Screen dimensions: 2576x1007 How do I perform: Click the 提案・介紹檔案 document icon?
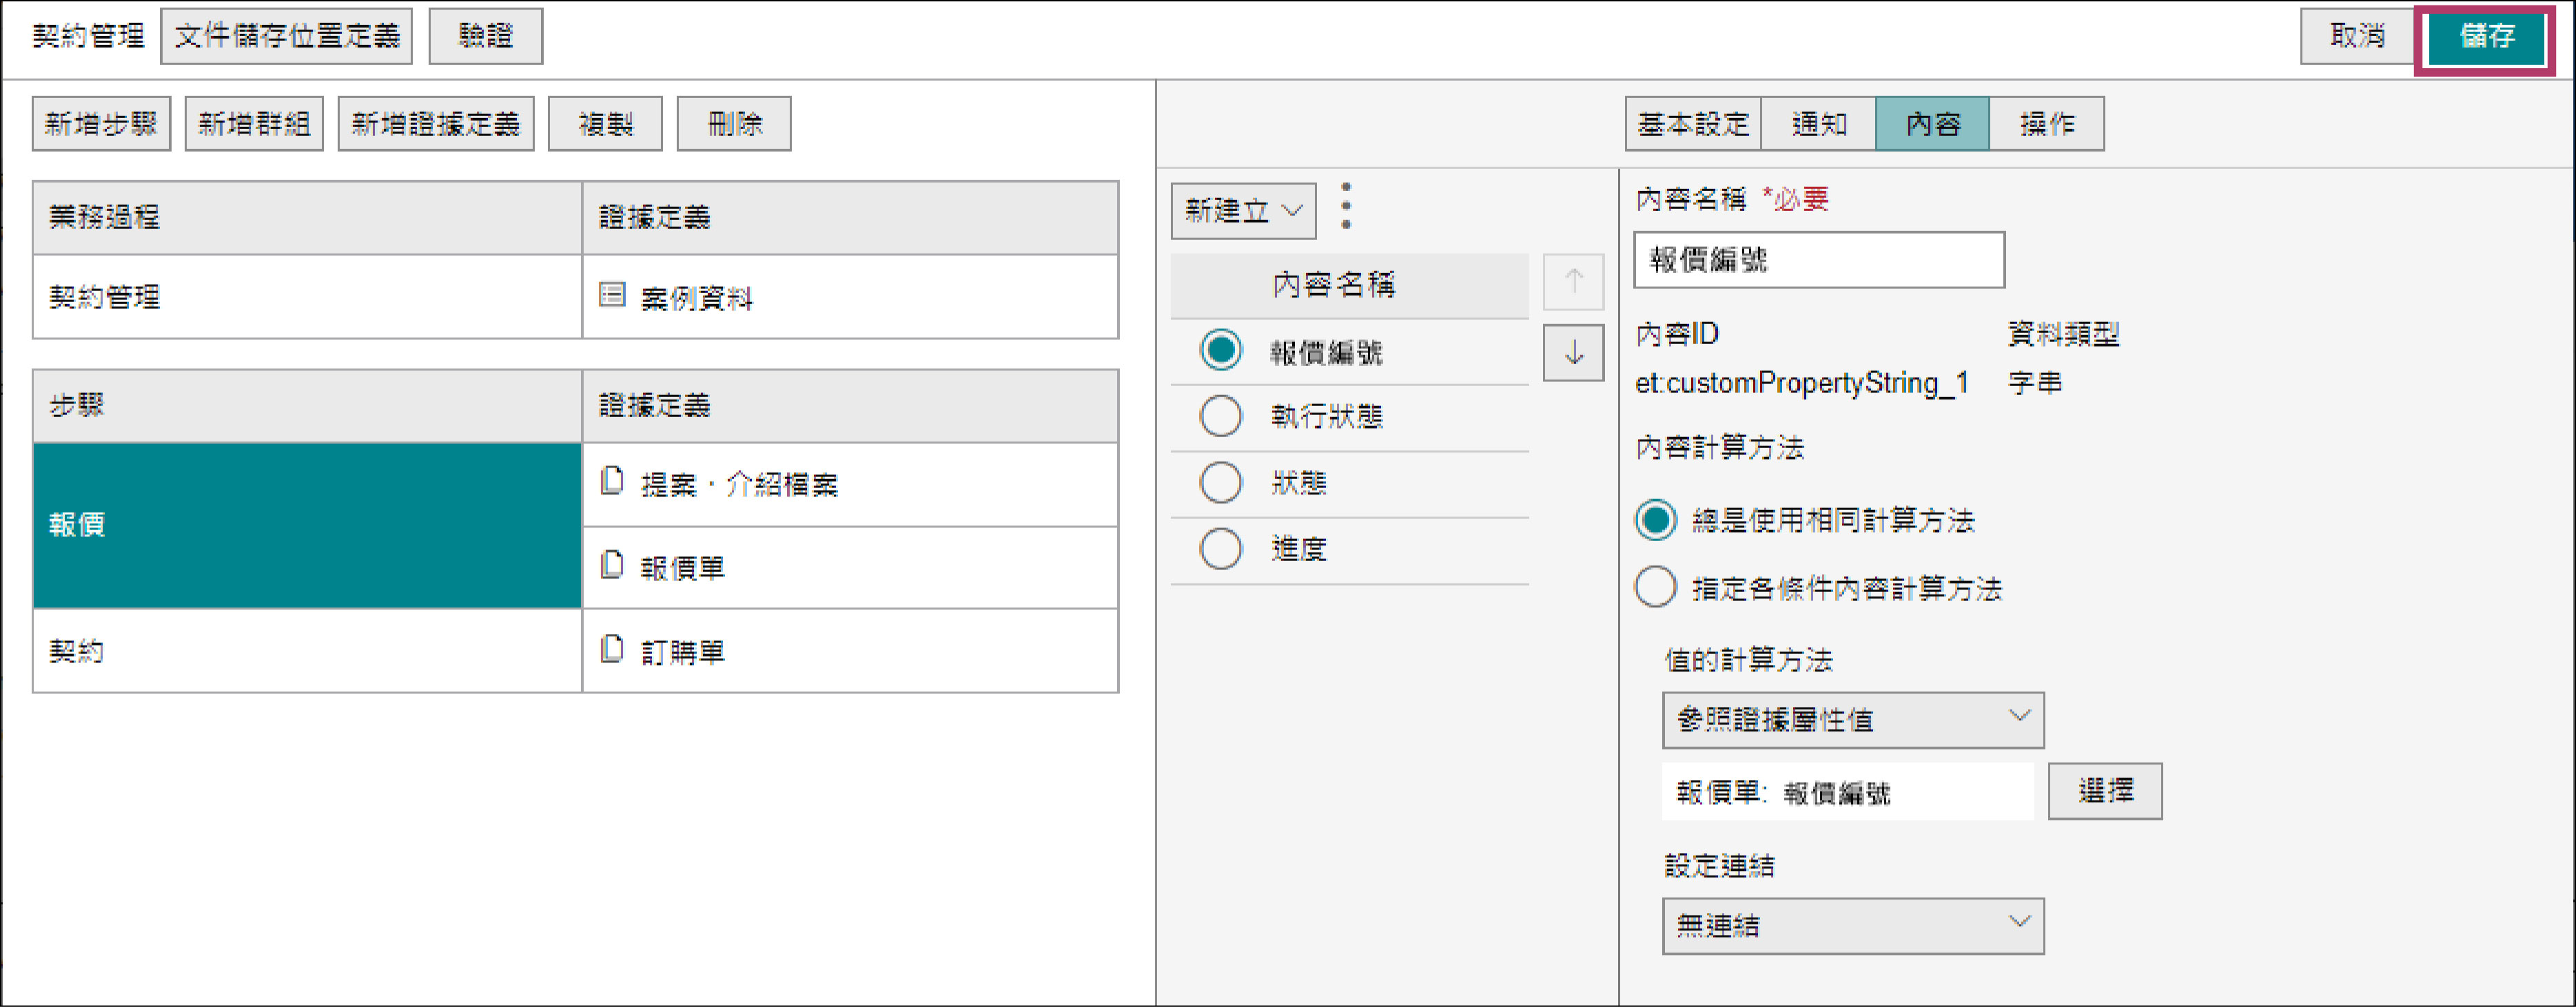pos(612,481)
